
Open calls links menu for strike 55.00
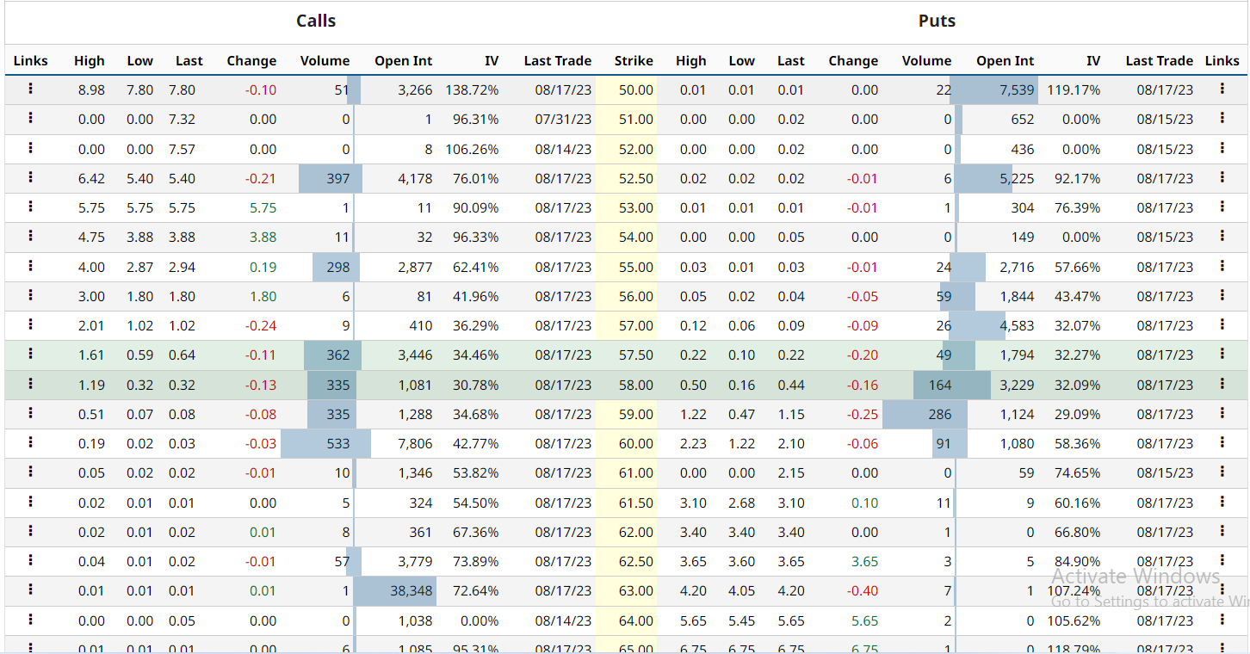tap(30, 266)
